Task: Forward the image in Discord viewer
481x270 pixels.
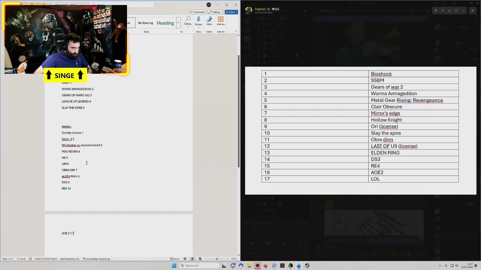Action: pos(443,10)
